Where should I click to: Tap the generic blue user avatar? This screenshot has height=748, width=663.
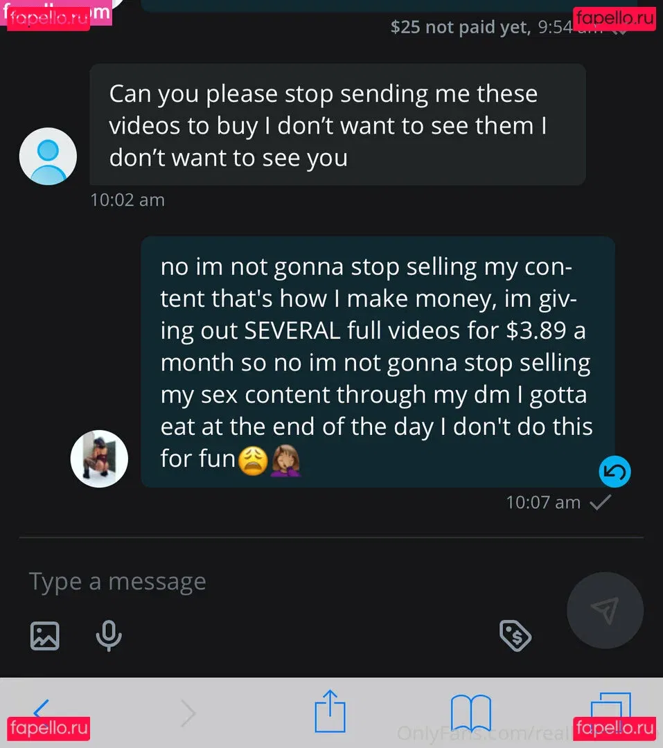tap(48, 157)
